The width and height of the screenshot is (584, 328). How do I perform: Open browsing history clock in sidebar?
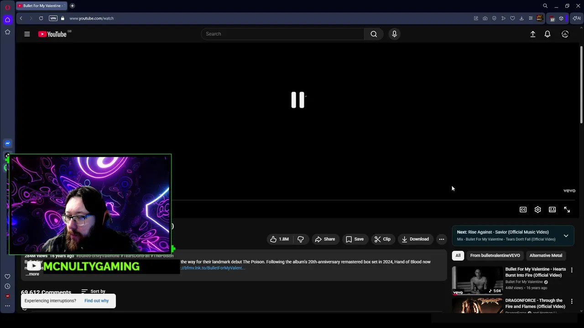(7, 287)
